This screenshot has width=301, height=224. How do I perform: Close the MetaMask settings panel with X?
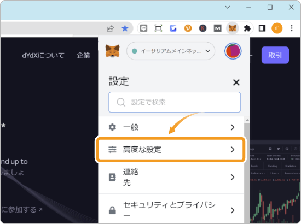pos(236,82)
